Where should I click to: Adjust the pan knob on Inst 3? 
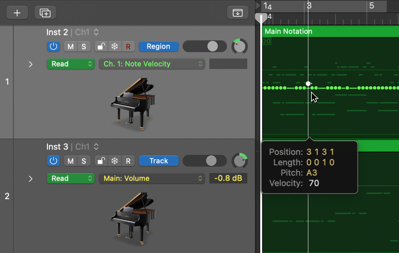[240, 161]
